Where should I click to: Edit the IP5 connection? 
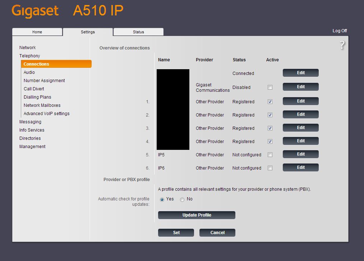tap(301, 154)
